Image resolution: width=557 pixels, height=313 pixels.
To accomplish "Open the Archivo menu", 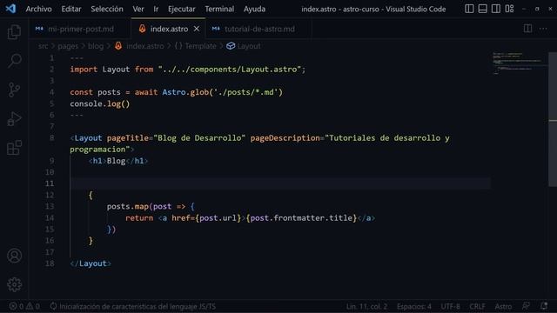I will [38, 9].
